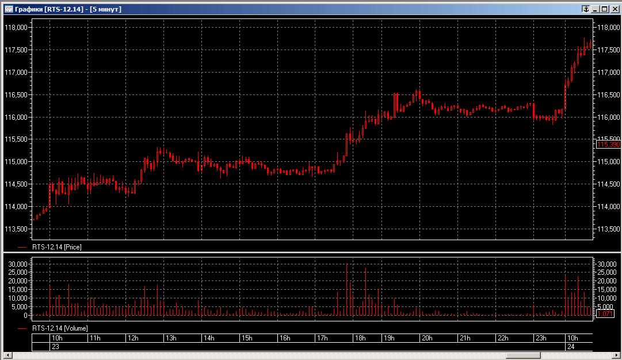Click the 18h label on time axis
This screenshot has width=622, height=360.
360,338
